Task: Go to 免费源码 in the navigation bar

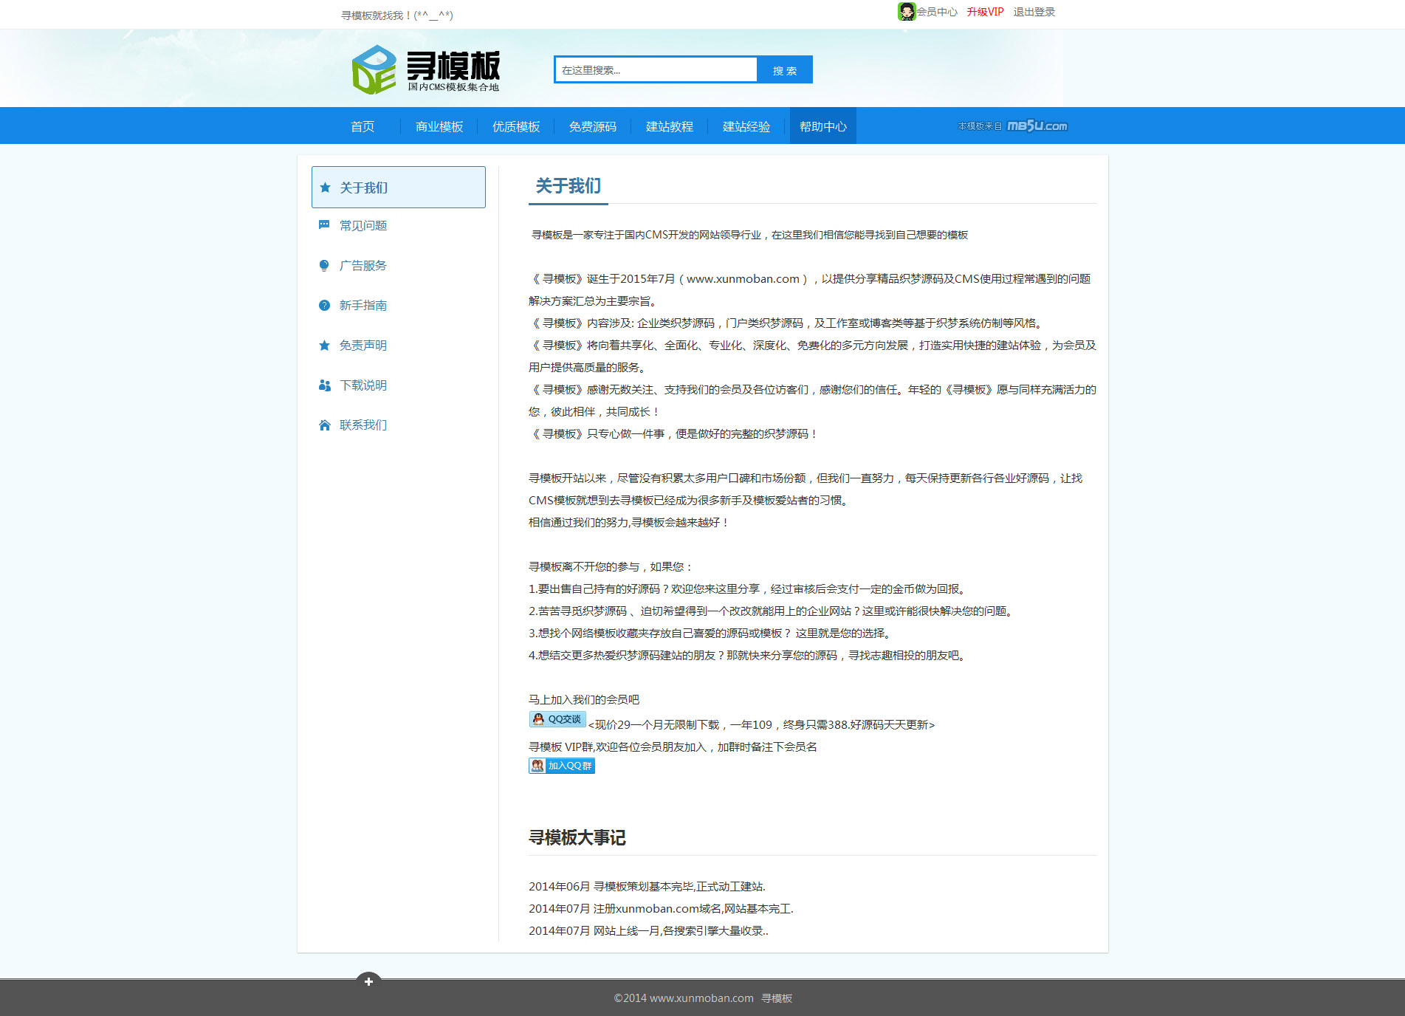Action: (x=593, y=126)
